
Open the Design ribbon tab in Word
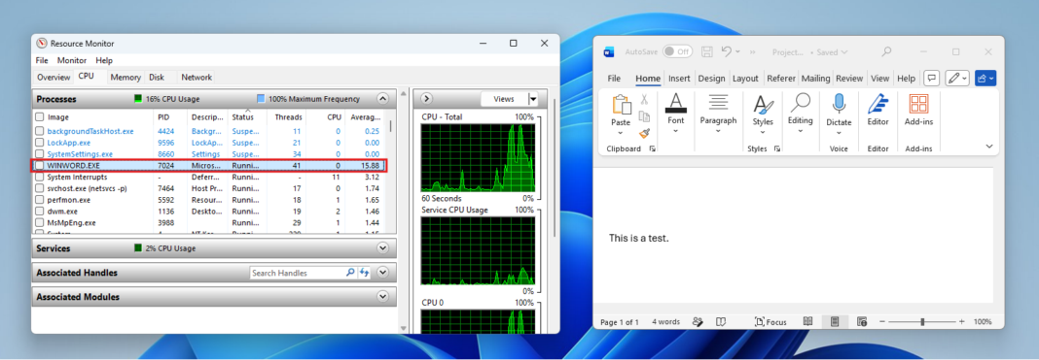(712, 78)
